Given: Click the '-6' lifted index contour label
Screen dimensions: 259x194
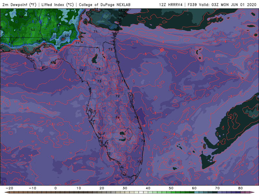Looking at the screenshot, I should click(x=143, y=126).
